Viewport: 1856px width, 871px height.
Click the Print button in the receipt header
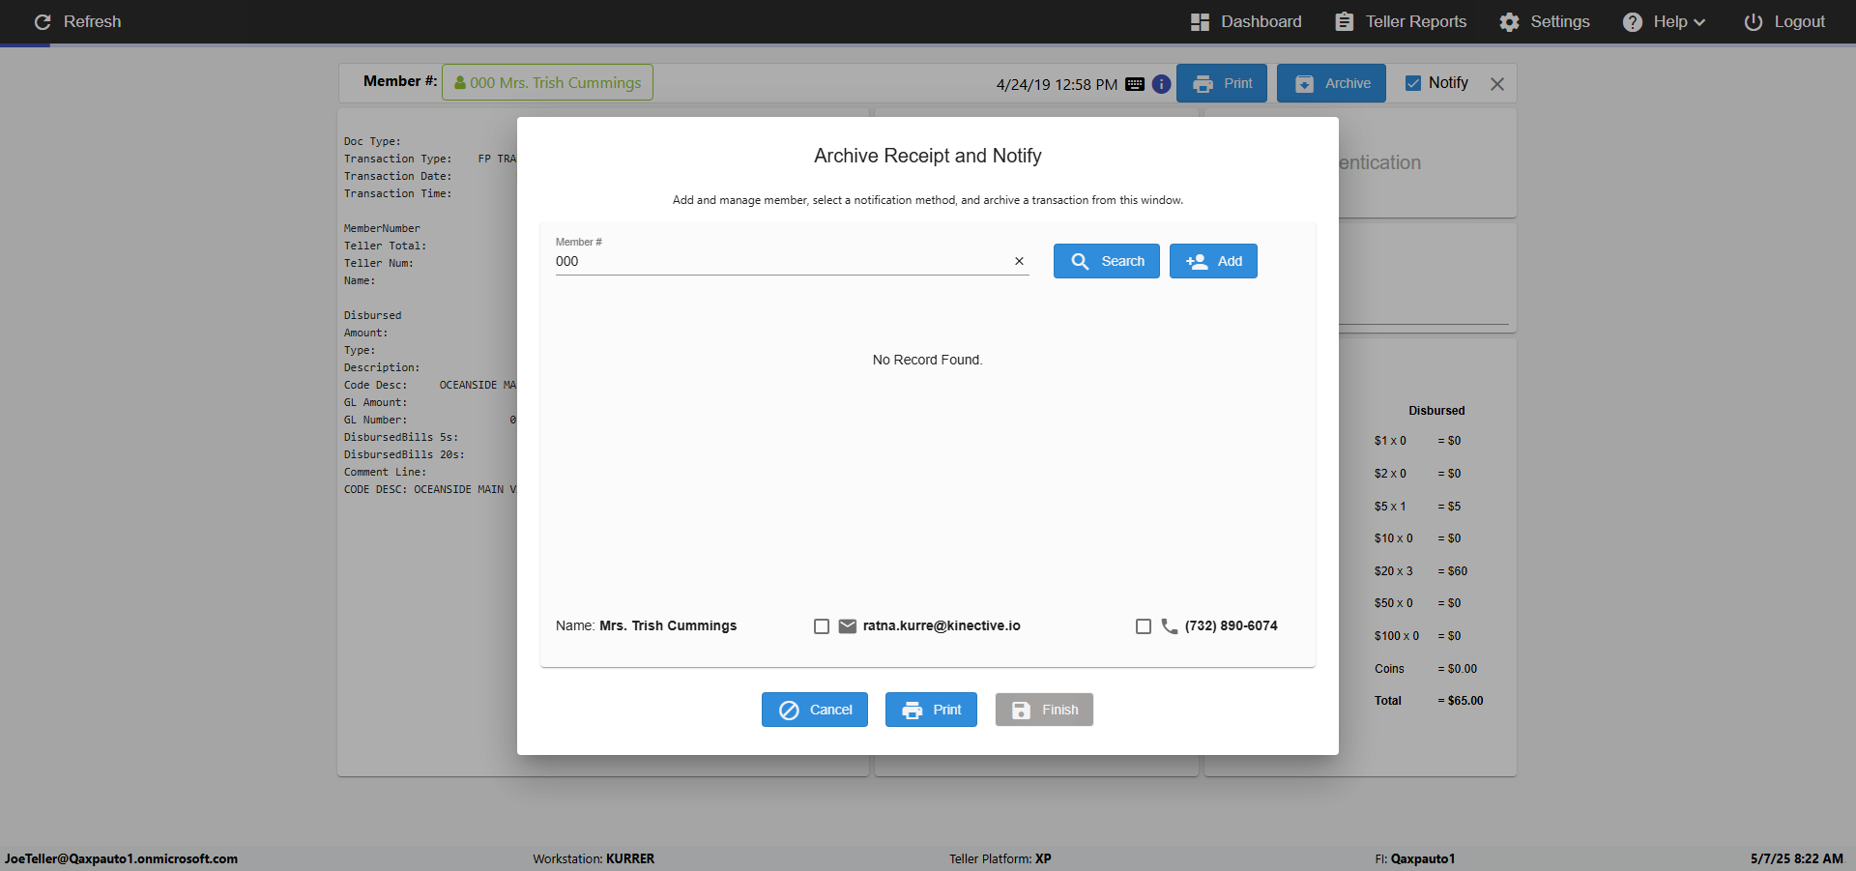click(x=1222, y=83)
